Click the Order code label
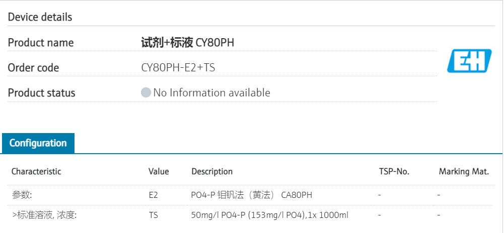Image resolution: width=504 pixels, height=233 pixels. [33, 67]
